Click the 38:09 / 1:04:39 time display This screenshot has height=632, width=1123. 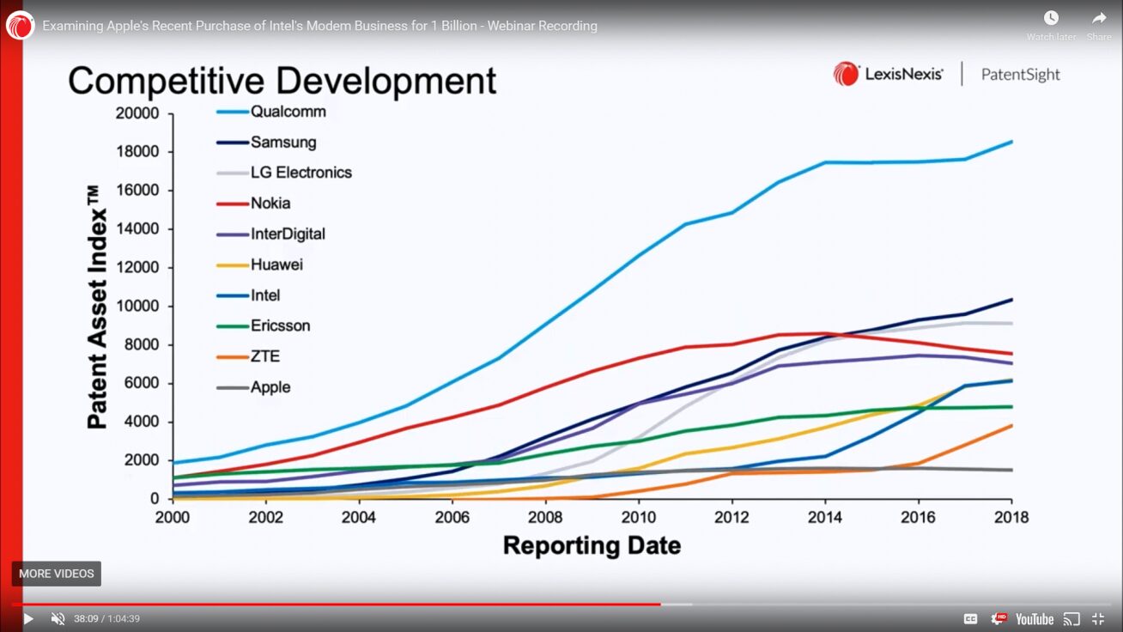pos(106,618)
